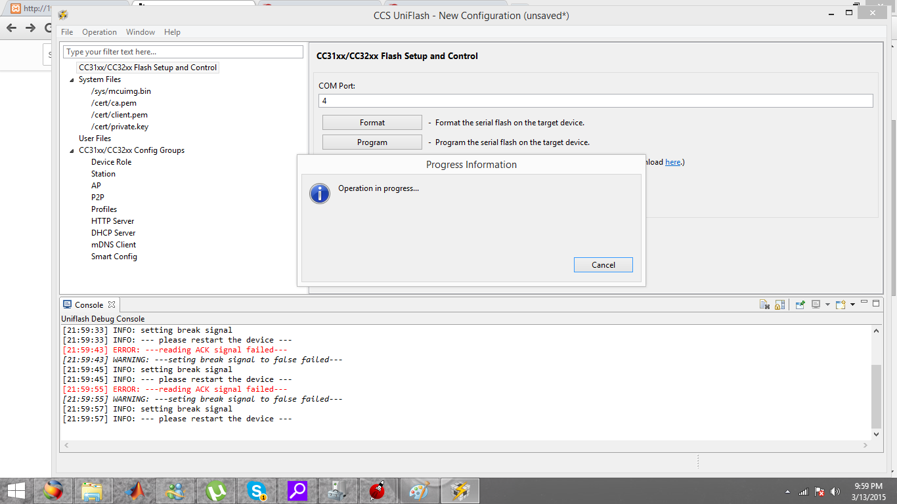Click the UniFlash app icon in the title bar
The image size is (897, 504).
click(63, 14)
